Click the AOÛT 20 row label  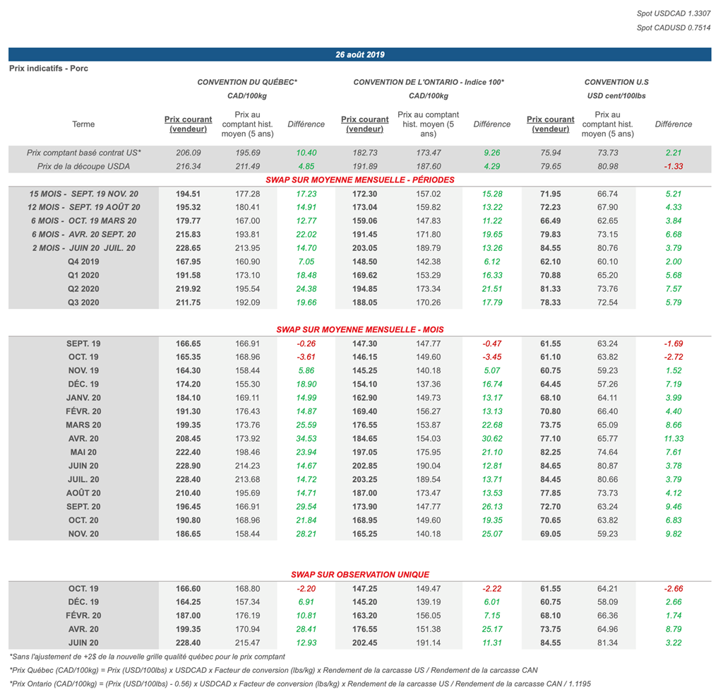pyautogui.click(x=83, y=493)
